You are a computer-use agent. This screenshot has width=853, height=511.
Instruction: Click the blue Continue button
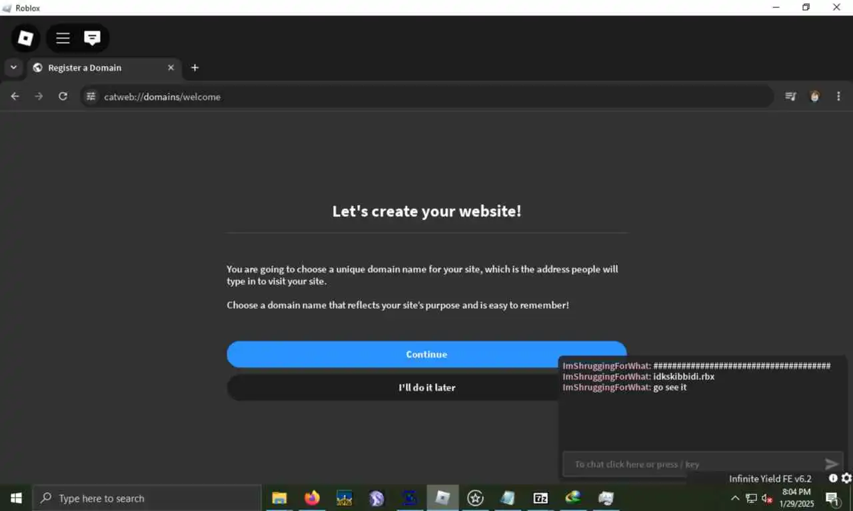coord(426,355)
